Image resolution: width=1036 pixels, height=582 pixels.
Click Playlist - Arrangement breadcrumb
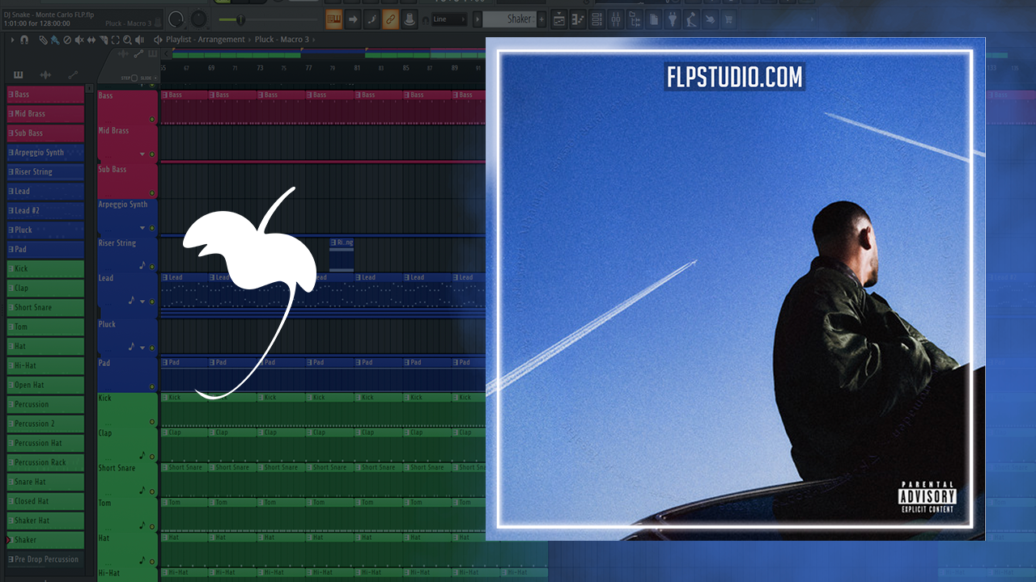point(206,40)
